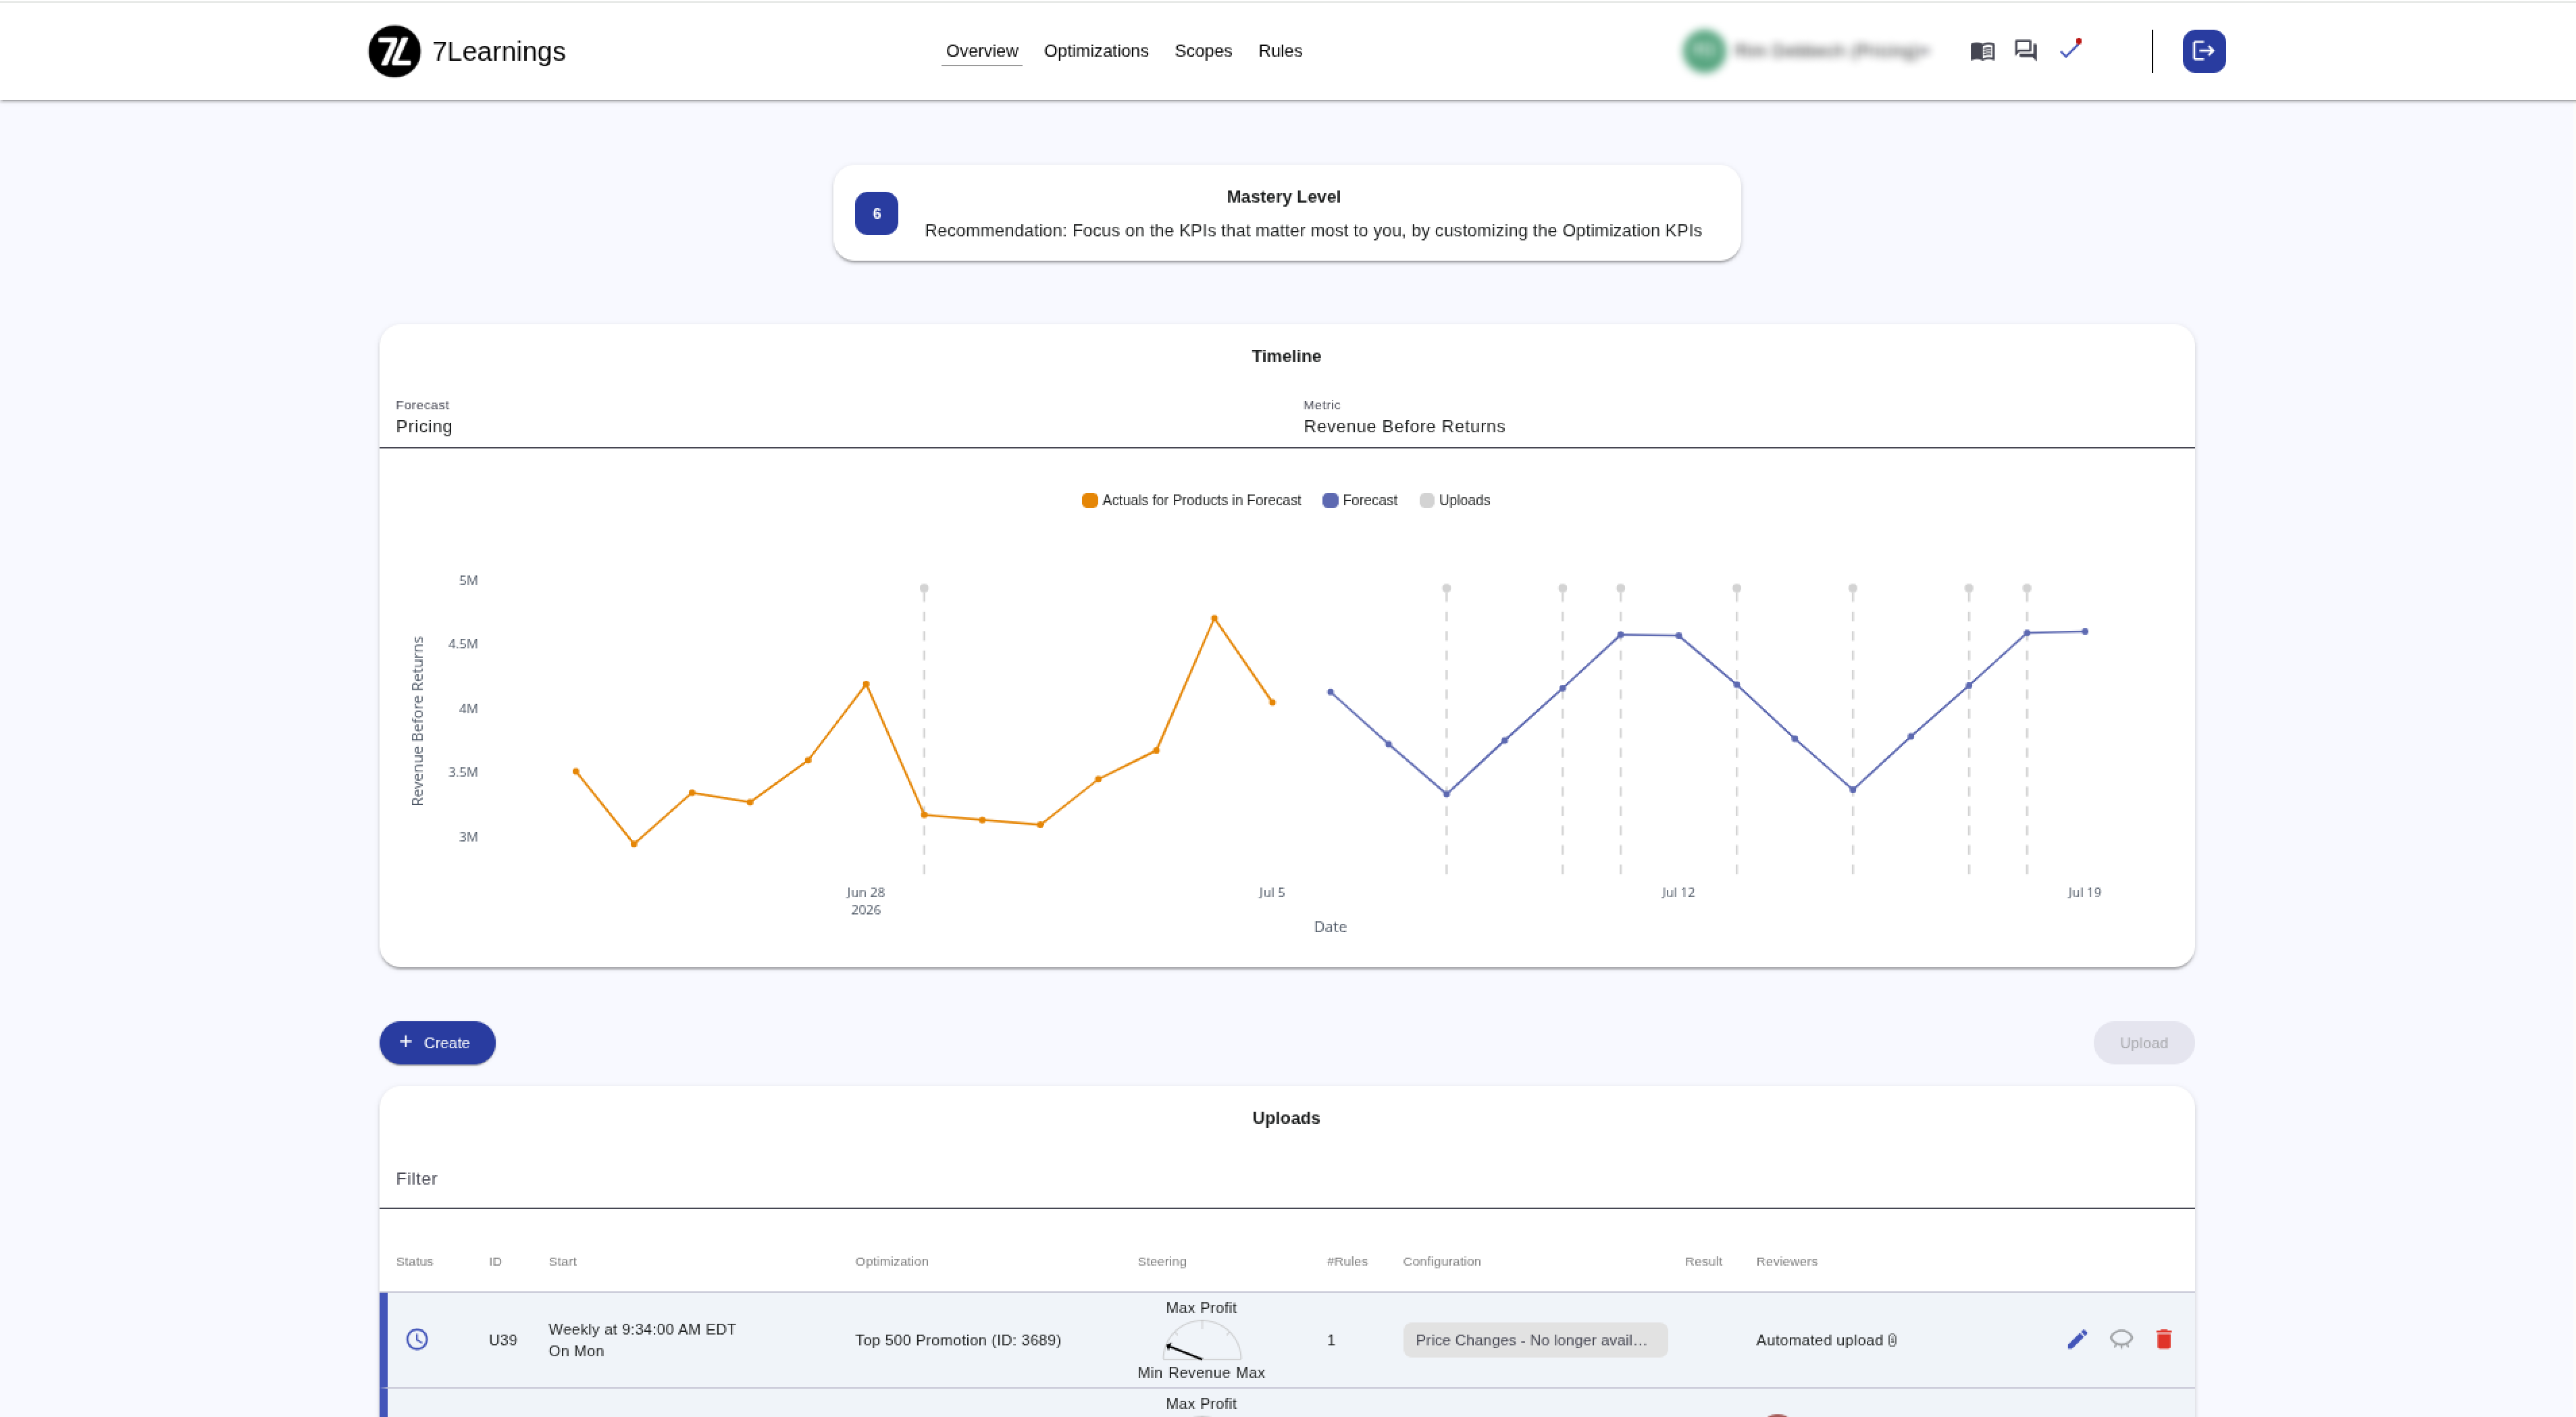Click the #Rules column header
This screenshot has height=1417, width=2576.
(1346, 1261)
